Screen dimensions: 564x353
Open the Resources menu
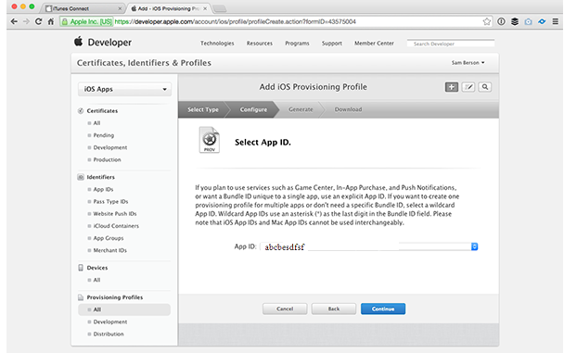[260, 44]
